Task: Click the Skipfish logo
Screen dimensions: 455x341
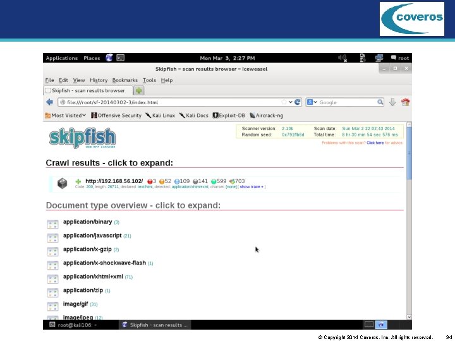Action: [x=82, y=138]
